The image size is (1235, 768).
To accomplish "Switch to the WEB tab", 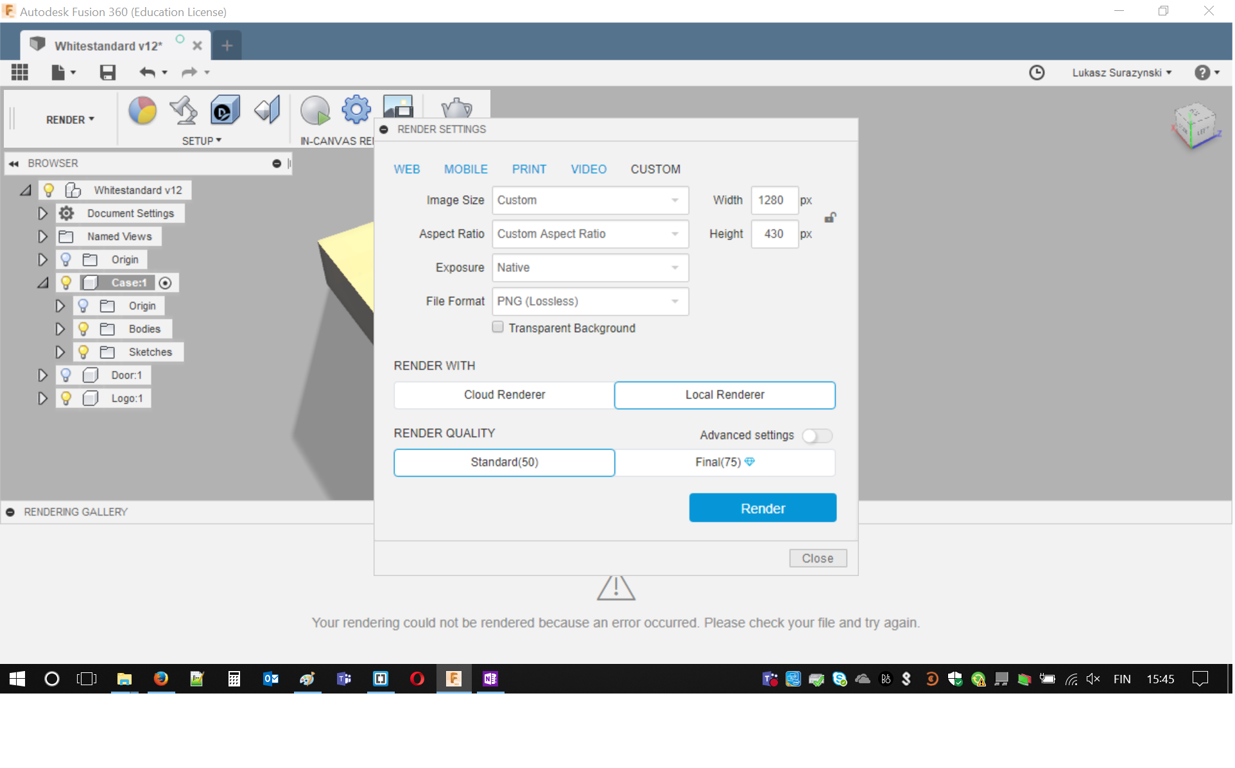I will point(408,170).
